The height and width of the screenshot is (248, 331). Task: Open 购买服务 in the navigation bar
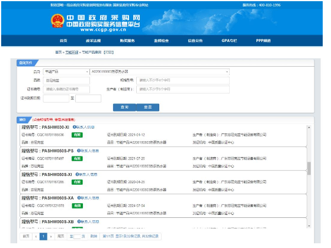click(x=127, y=41)
